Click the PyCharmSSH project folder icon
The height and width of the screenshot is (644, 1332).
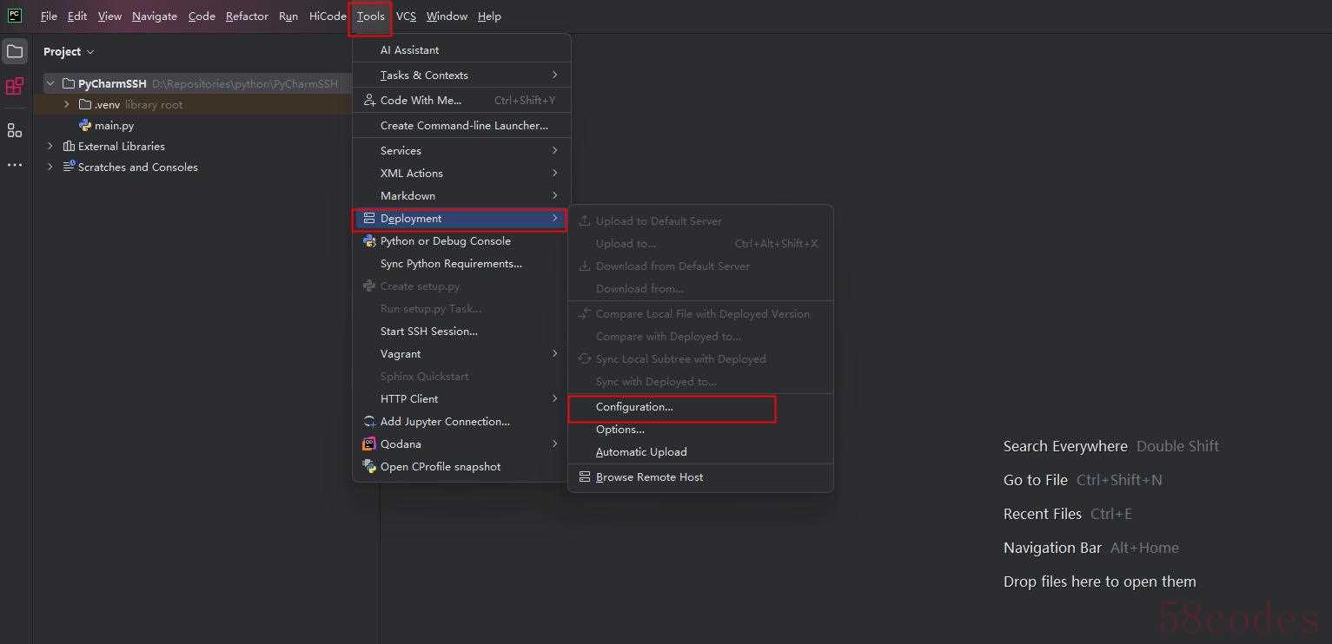[x=69, y=84]
